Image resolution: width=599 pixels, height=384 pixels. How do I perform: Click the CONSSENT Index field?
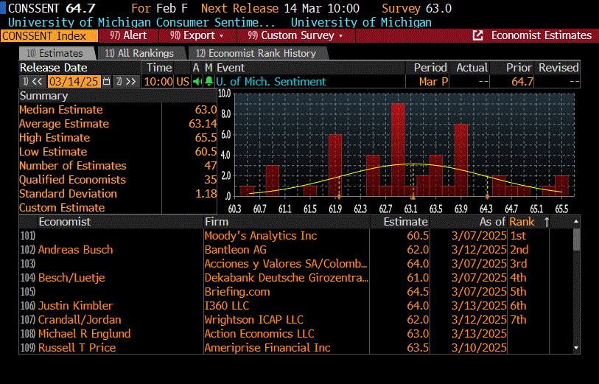pyautogui.click(x=49, y=36)
